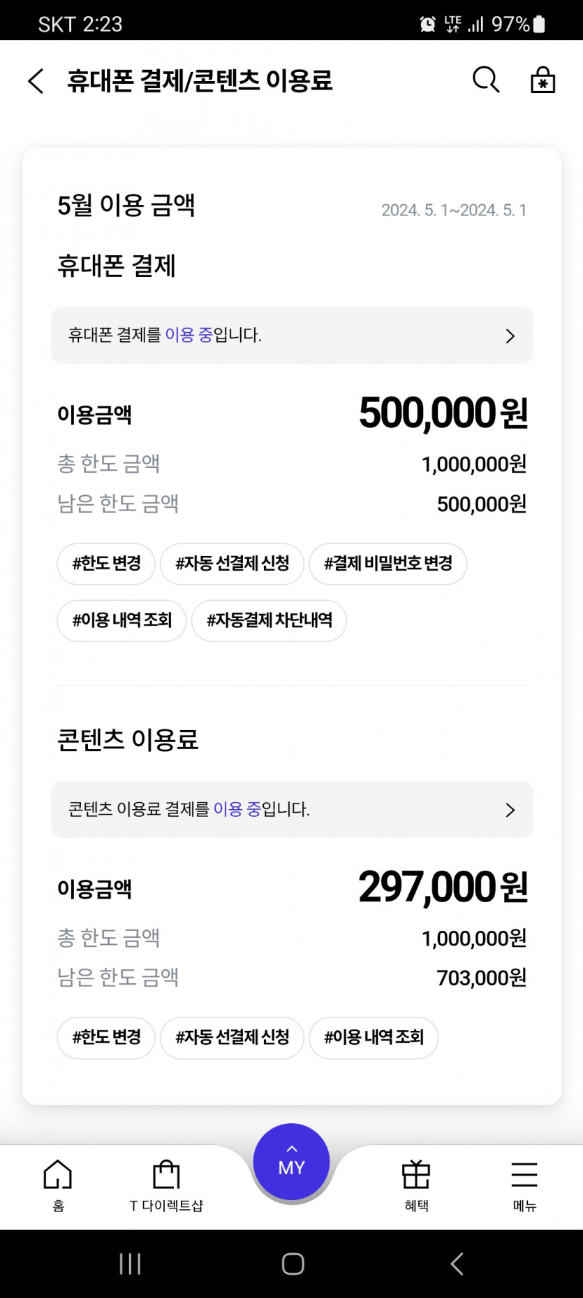The image size is (583, 1298).
Task: Tap the Android recent apps button
Action: pyautogui.click(x=130, y=1264)
